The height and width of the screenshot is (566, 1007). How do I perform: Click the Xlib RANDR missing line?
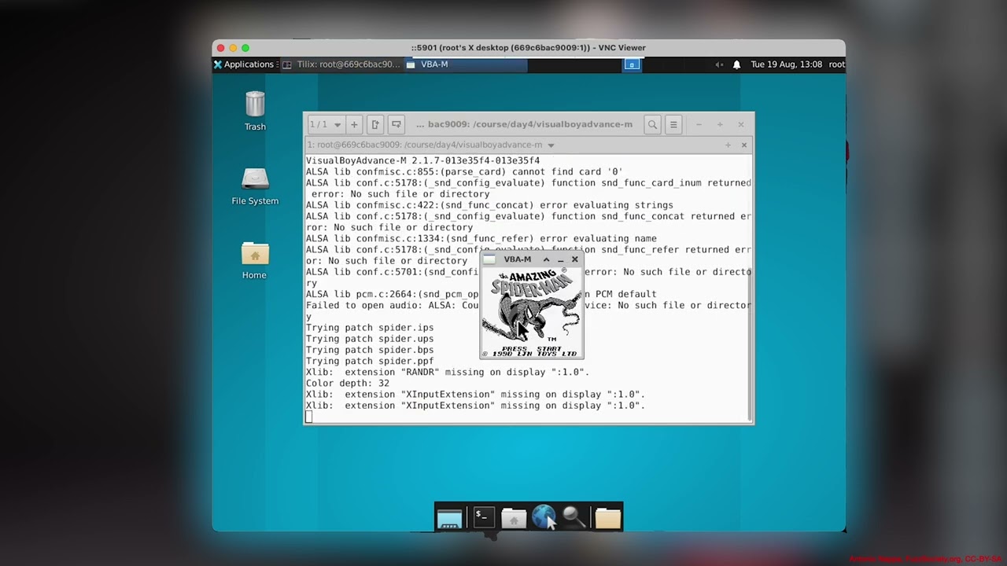click(x=448, y=373)
